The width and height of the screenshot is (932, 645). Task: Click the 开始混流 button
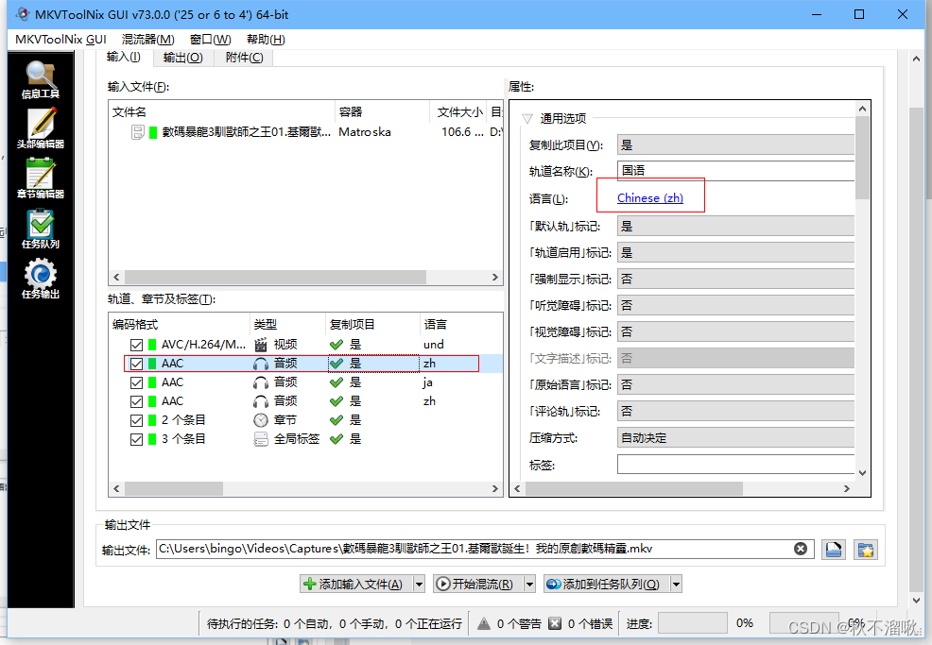point(478,585)
